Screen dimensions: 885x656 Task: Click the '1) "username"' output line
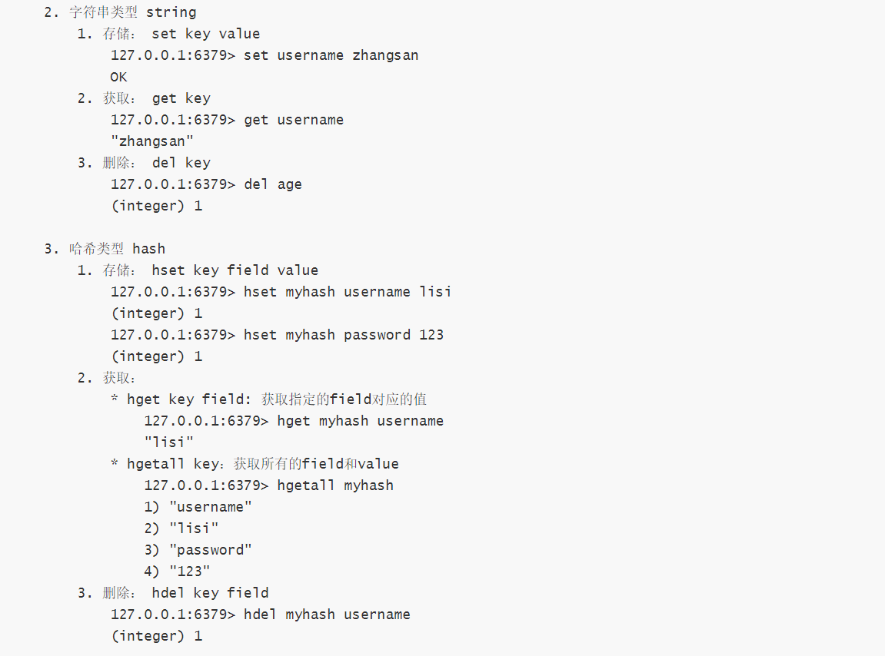(198, 507)
